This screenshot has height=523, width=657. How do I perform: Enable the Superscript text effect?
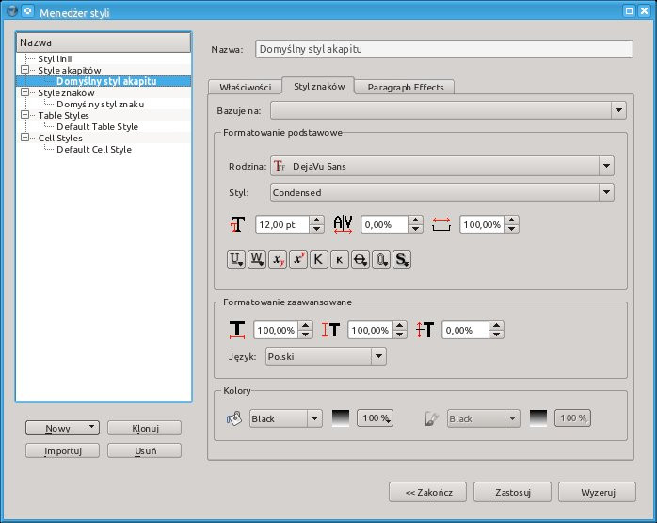pyautogui.click(x=298, y=259)
